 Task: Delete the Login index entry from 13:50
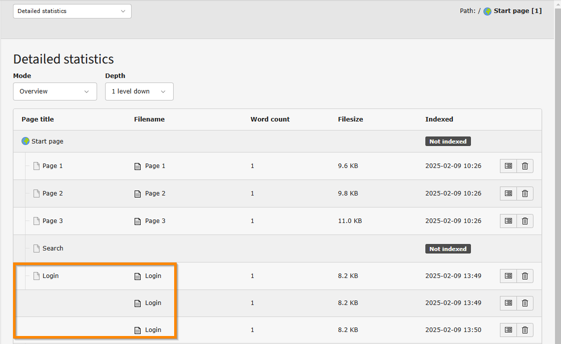(x=524, y=329)
